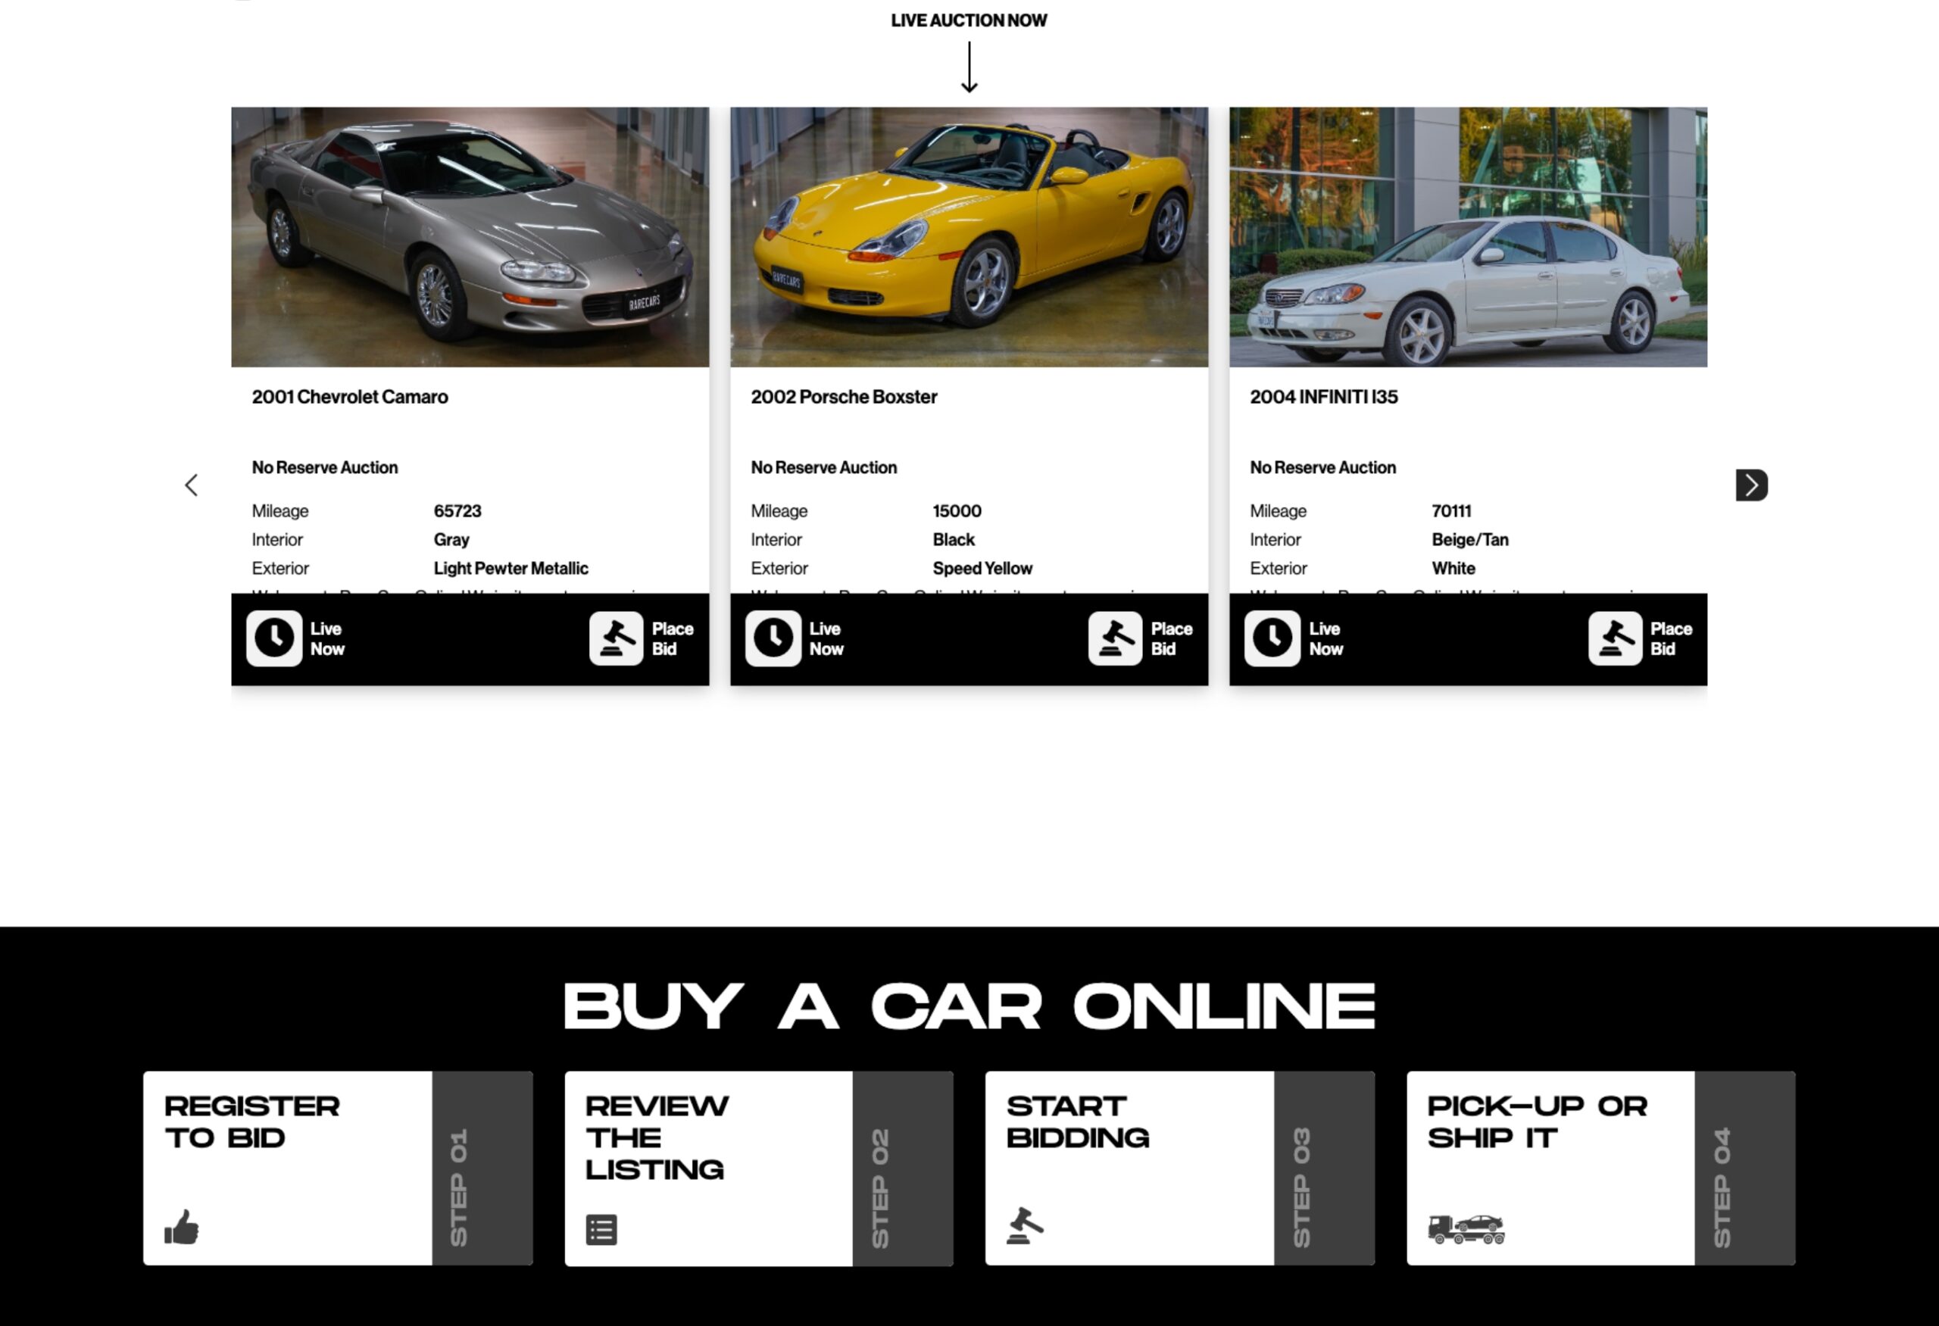Image resolution: width=1939 pixels, height=1326 pixels.
Task: Click the STEP 01 side label
Action: [x=459, y=1187]
